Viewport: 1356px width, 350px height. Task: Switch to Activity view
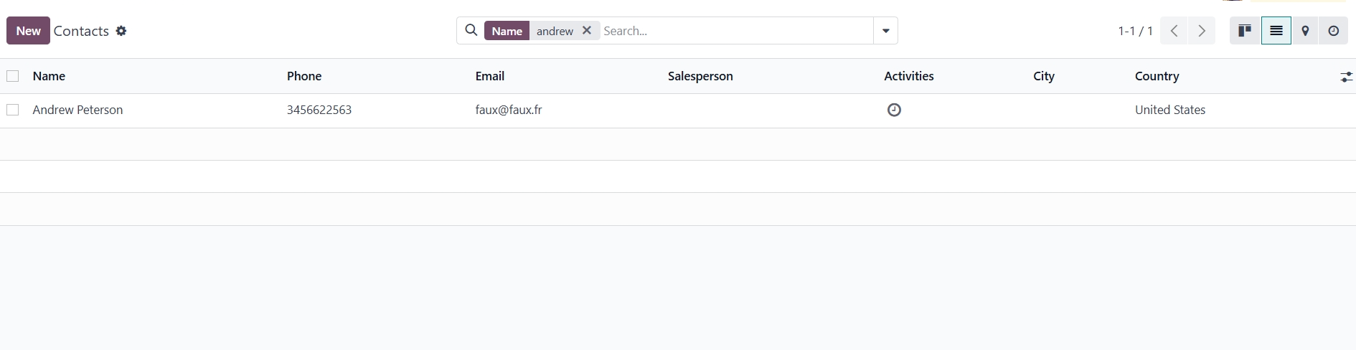[x=1333, y=31]
